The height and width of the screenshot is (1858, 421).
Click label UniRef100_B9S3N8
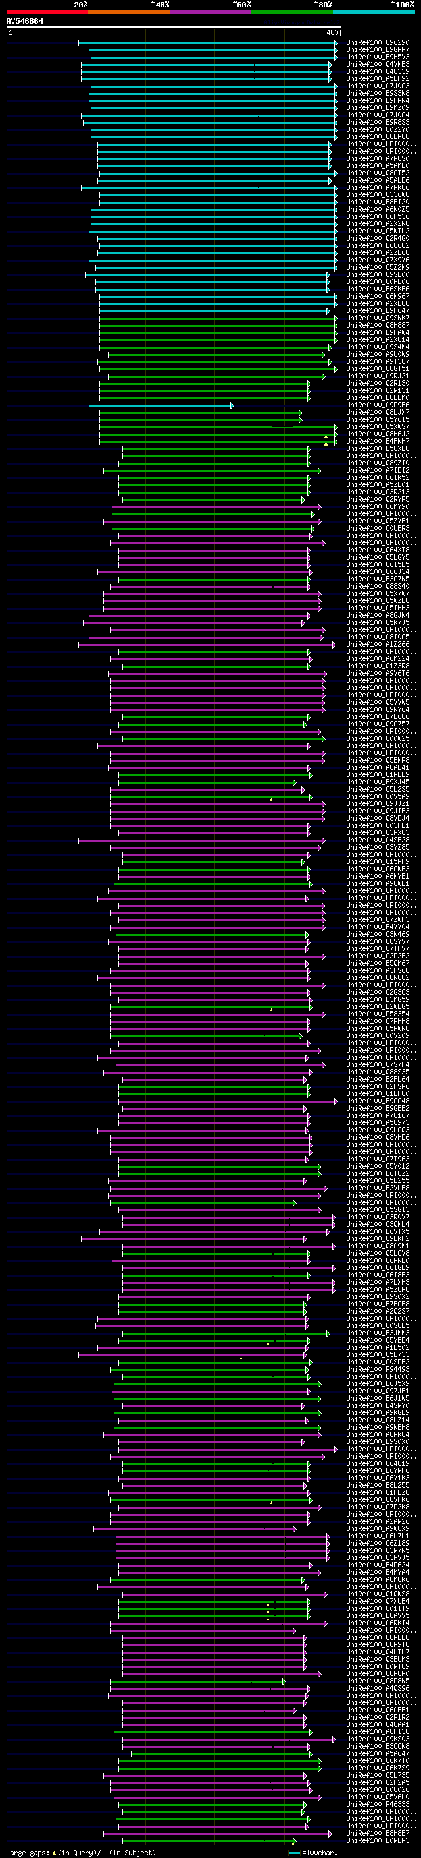click(x=378, y=93)
